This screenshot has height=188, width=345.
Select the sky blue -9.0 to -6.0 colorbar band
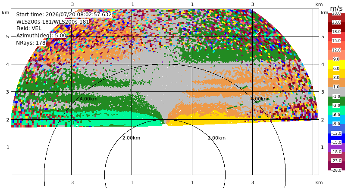pyautogui.click(x=336, y=119)
